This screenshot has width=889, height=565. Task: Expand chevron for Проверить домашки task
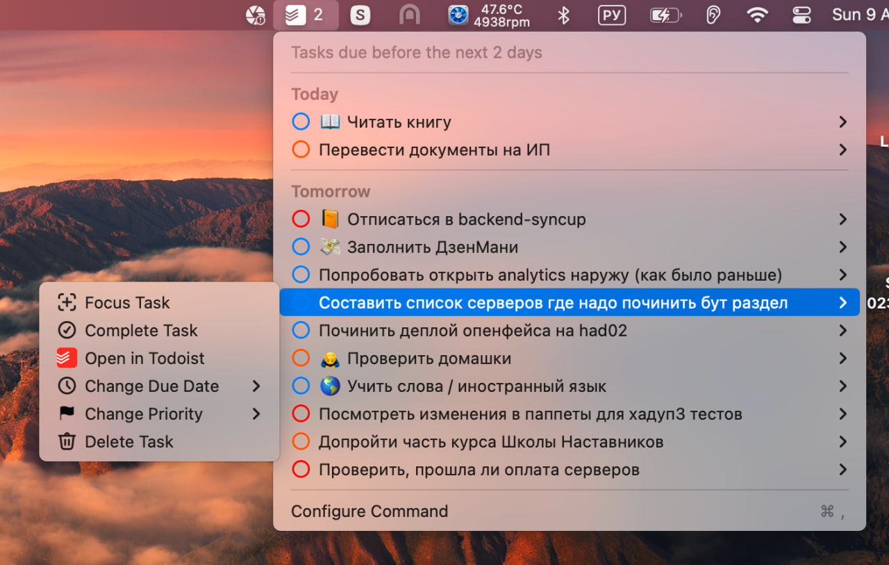tap(842, 359)
